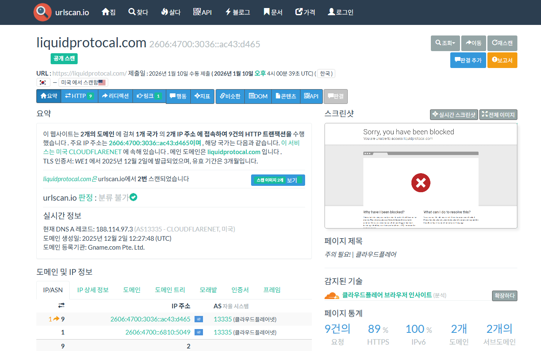Click the orange 보고서 report button
This screenshot has width=541, height=351.
(502, 60)
